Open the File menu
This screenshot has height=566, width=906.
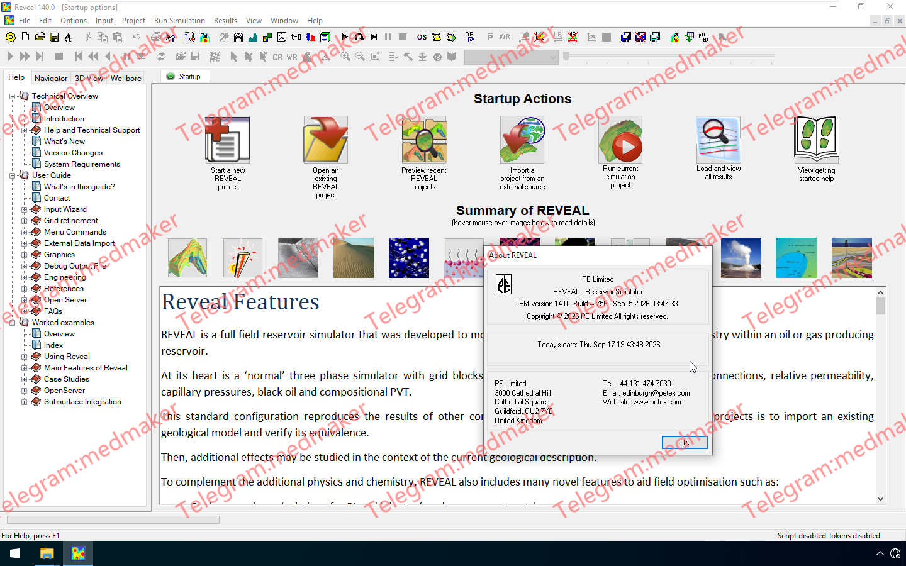25,21
